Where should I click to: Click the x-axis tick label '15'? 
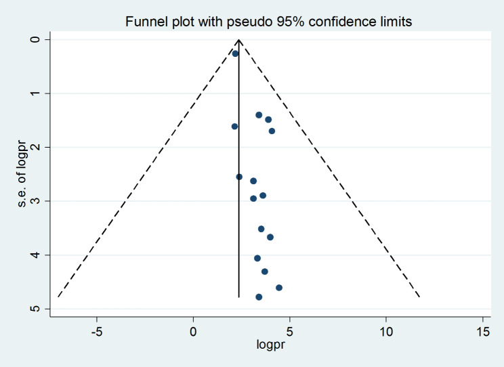pos(483,332)
